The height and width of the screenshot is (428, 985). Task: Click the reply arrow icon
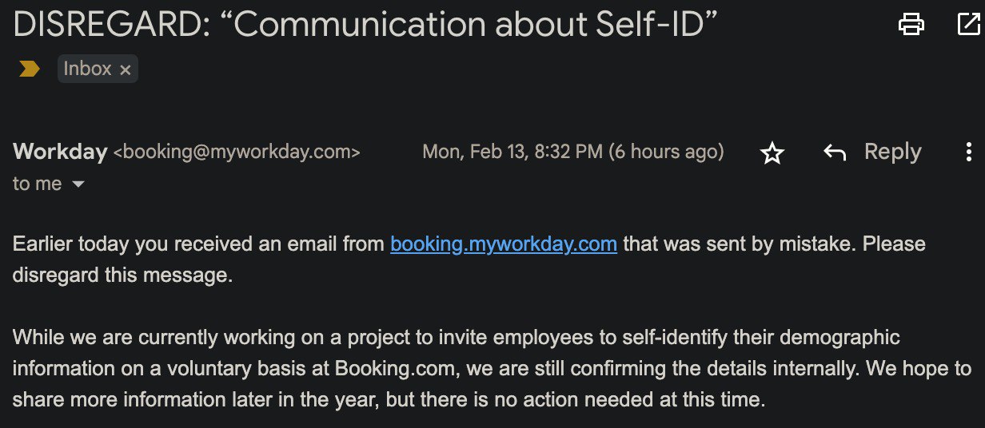pyautogui.click(x=835, y=153)
